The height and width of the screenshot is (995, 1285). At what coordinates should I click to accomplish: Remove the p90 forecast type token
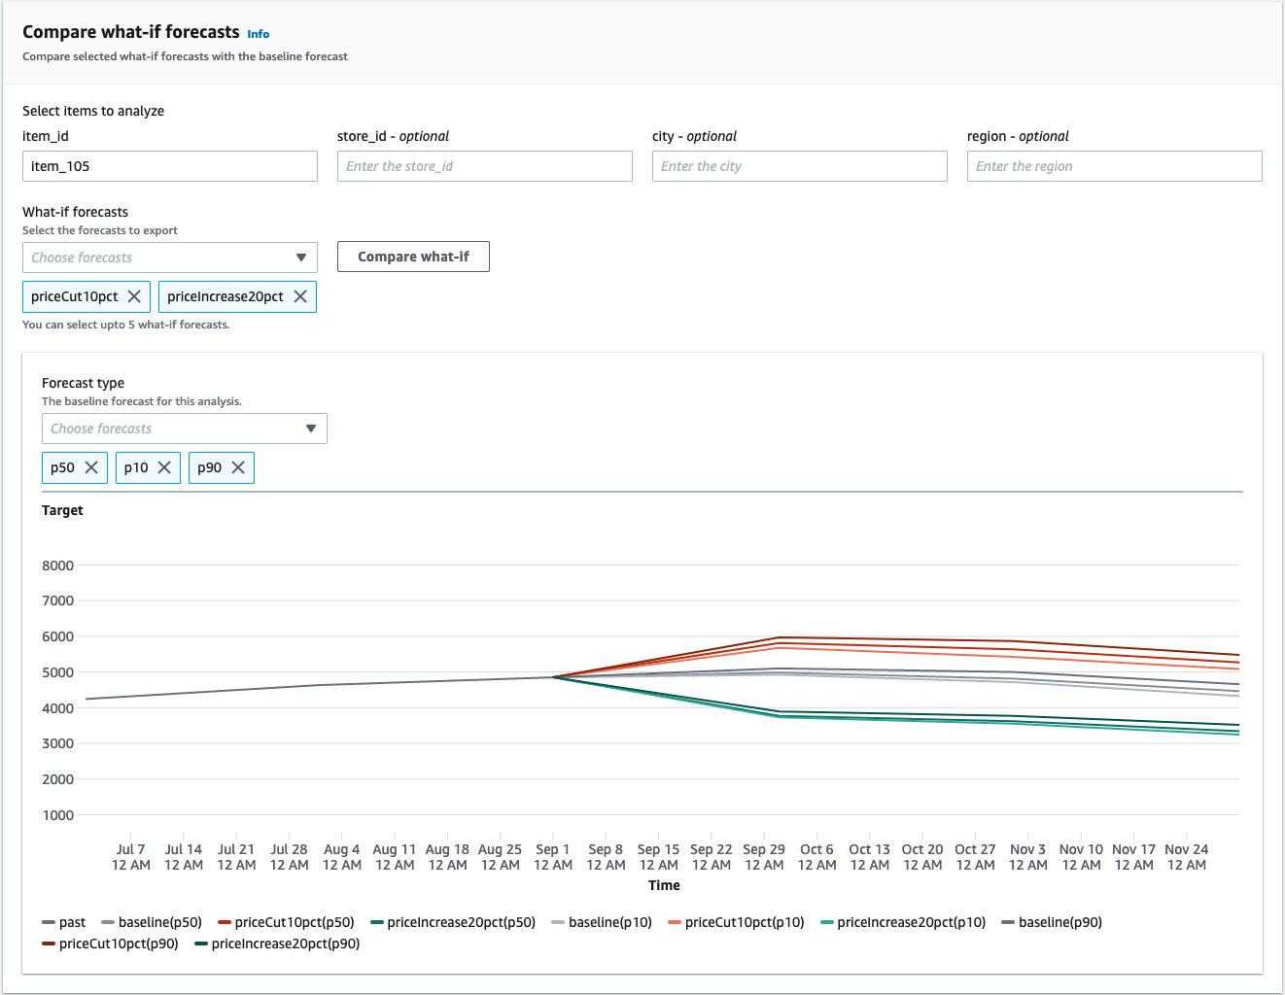coord(238,467)
